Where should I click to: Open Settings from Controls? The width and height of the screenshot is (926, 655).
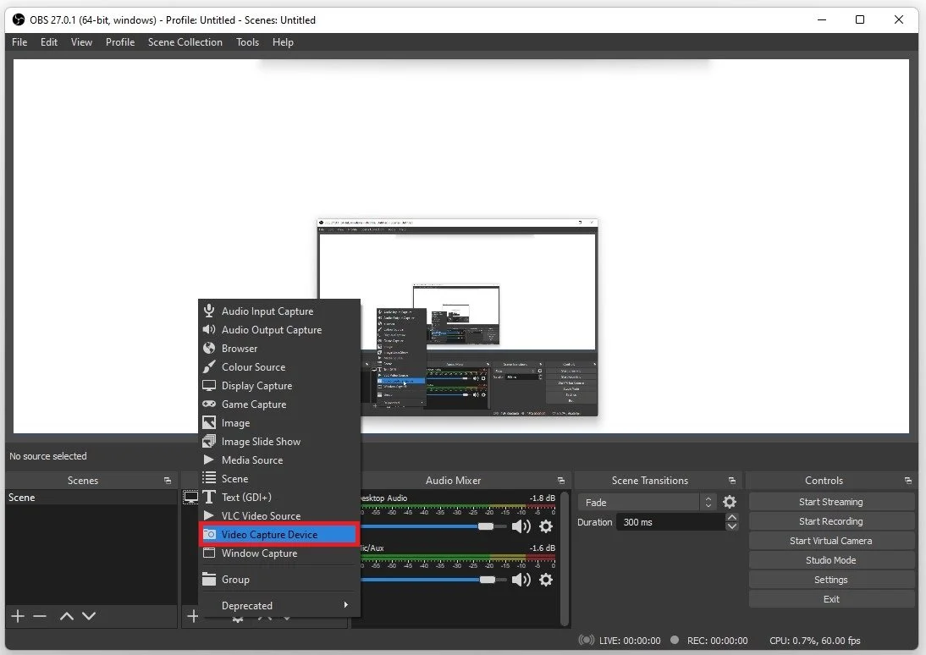coord(831,580)
